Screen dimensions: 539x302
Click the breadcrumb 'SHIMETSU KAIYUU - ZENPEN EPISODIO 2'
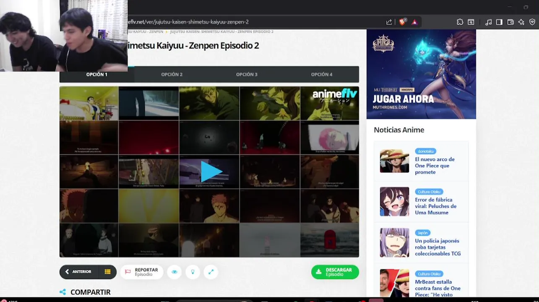pos(221,32)
